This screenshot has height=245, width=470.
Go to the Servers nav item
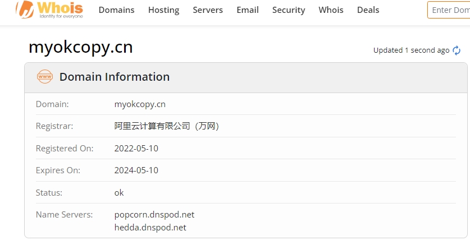coord(208,10)
